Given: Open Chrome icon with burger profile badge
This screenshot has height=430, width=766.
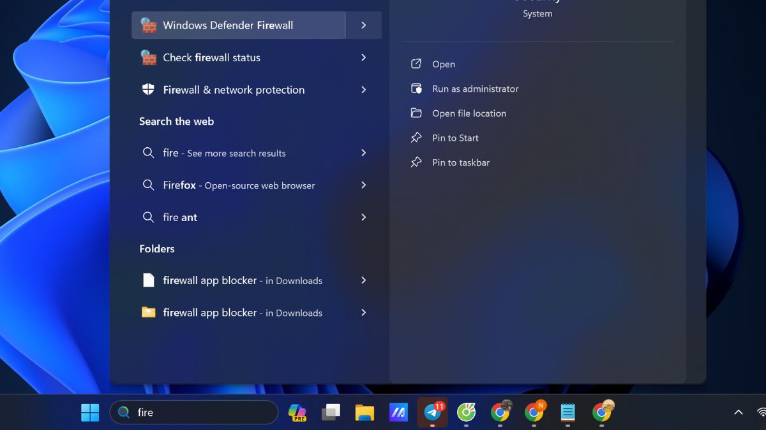Looking at the screenshot, I should click(x=602, y=412).
